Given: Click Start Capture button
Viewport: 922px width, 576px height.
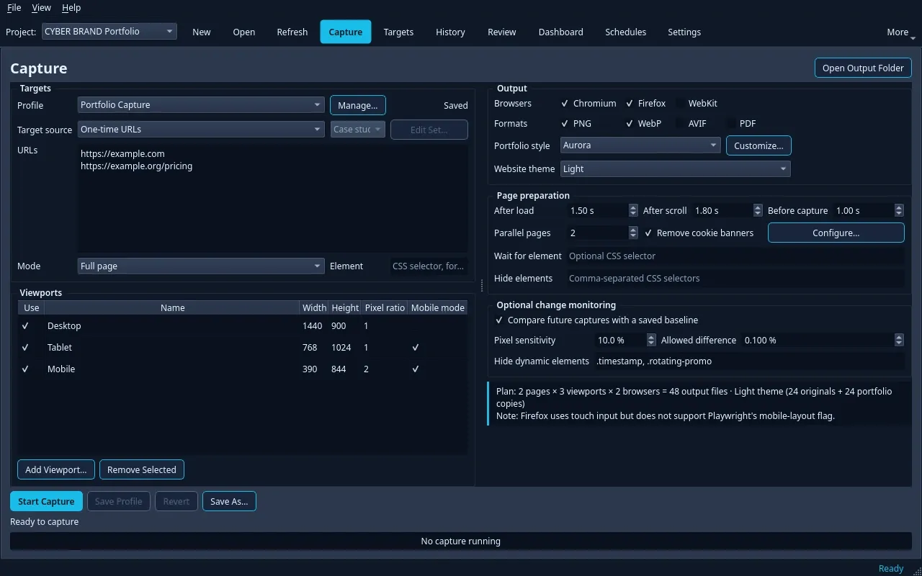Looking at the screenshot, I should [46, 501].
